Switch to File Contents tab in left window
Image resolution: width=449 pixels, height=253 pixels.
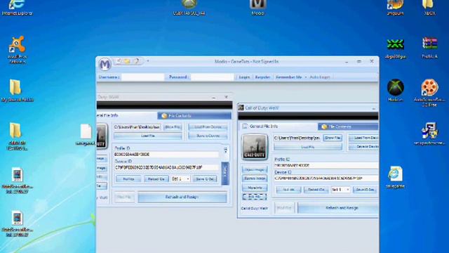(194, 115)
